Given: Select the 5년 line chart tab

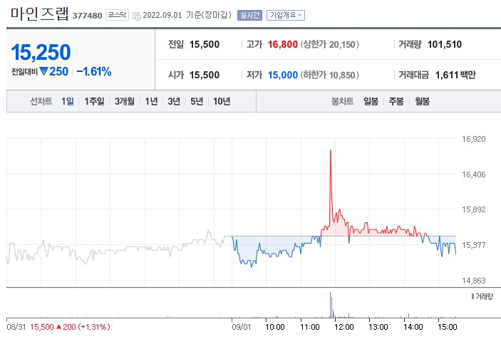Looking at the screenshot, I should [x=197, y=102].
